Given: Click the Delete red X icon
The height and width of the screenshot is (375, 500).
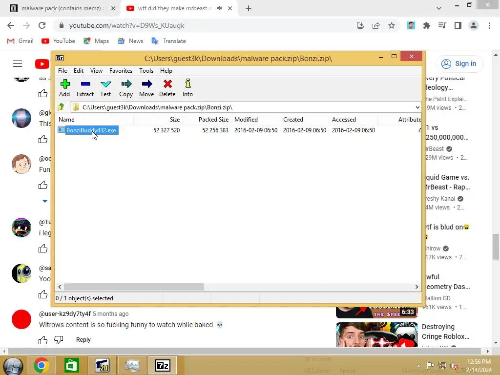Looking at the screenshot, I should point(167,88).
